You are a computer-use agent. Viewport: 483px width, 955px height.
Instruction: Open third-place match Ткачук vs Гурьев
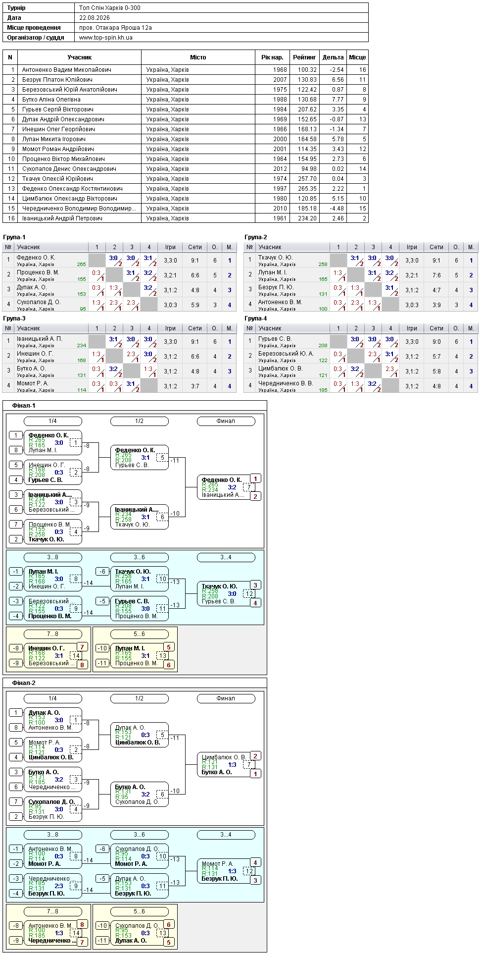pyautogui.click(x=226, y=594)
